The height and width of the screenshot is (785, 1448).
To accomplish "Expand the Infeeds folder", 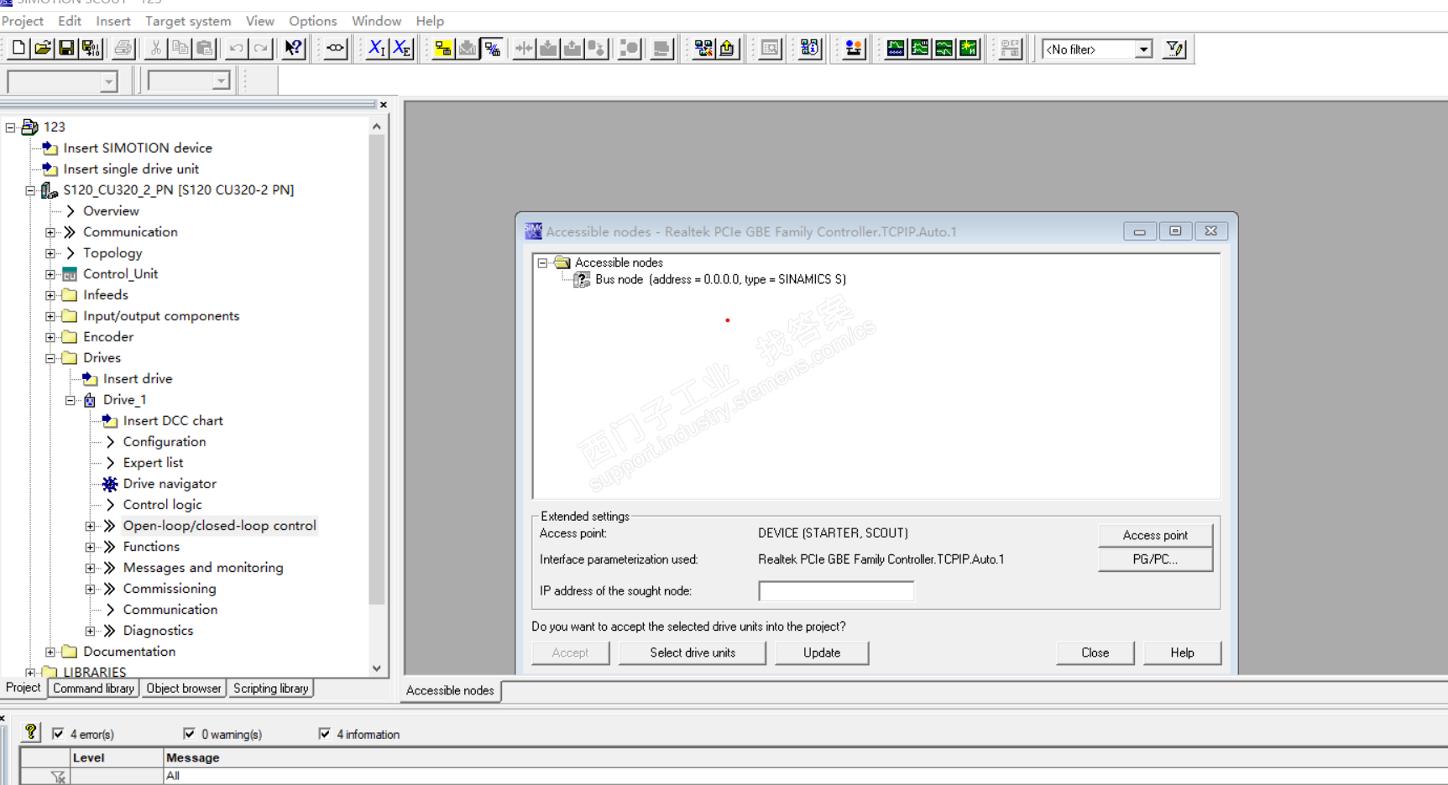I will tap(50, 295).
